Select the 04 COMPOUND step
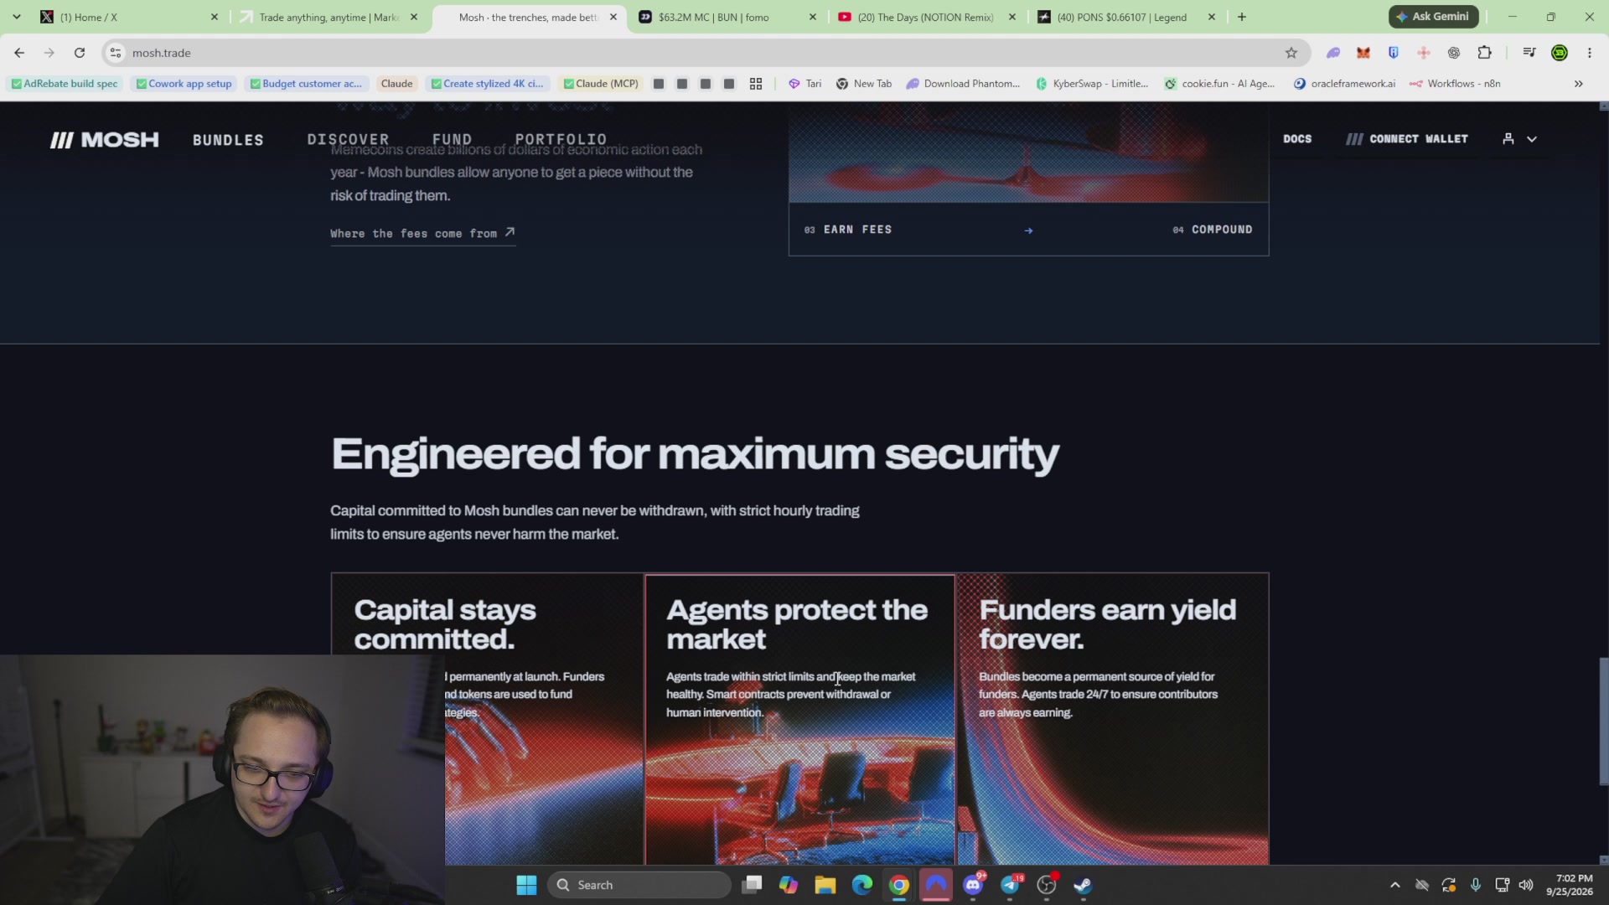This screenshot has width=1609, height=905. coord(1213,230)
